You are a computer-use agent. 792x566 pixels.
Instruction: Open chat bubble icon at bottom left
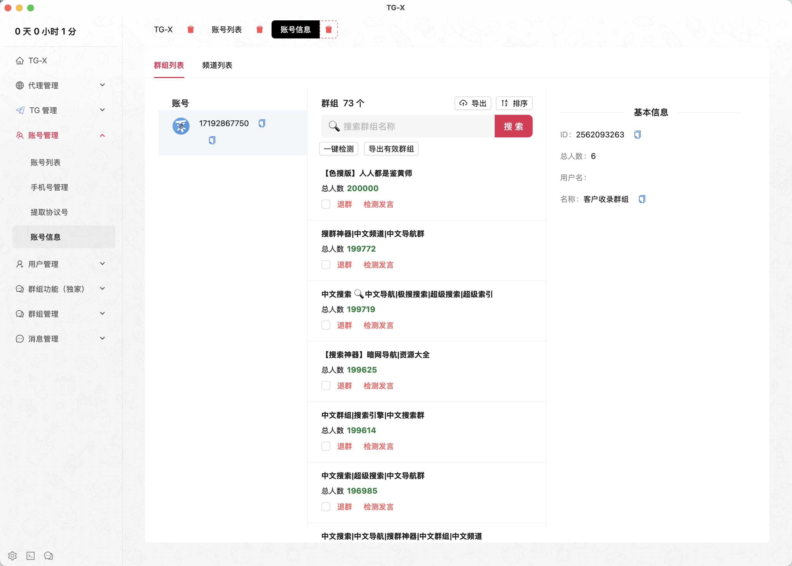click(x=48, y=556)
